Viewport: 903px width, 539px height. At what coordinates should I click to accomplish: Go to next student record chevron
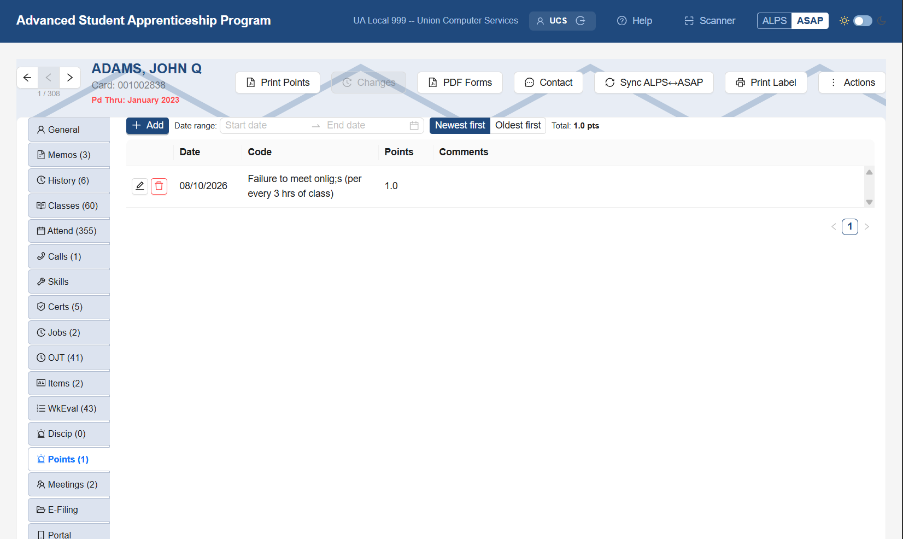click(70, 78)
